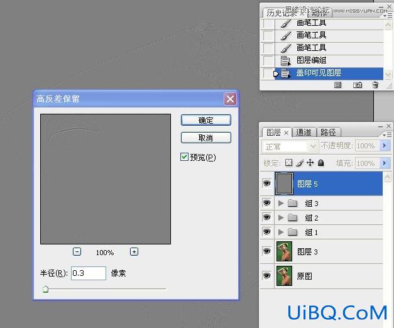Expand the 组 1 group triangle

tap(281, 232)
